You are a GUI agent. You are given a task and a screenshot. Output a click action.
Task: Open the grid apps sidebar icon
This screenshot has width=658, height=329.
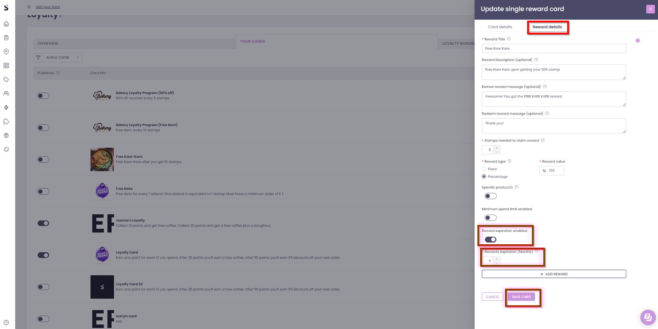pos(6,66)
